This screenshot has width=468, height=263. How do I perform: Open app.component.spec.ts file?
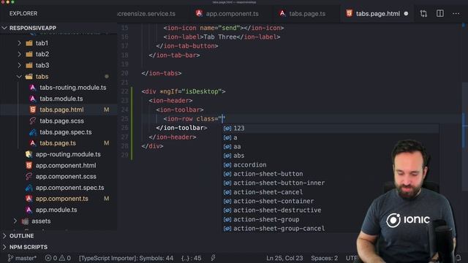point(70,188)
